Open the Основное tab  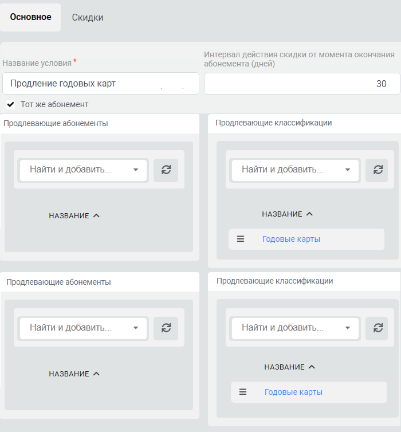coord(30,17)
